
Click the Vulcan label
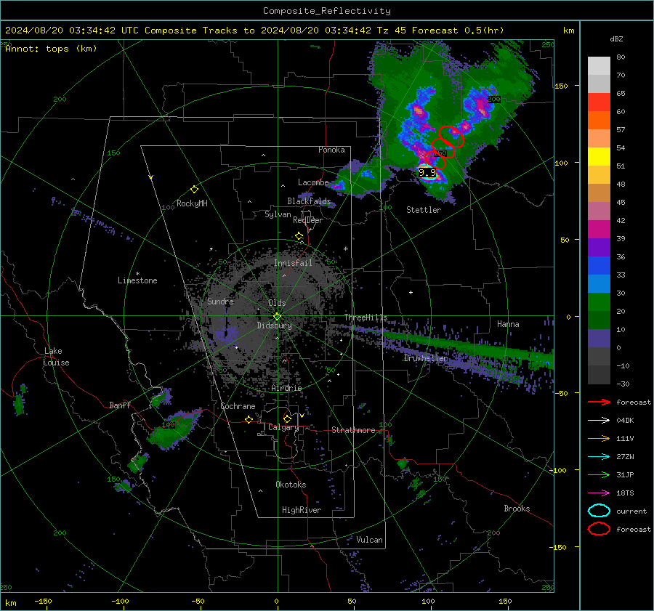tap(369, 540)
